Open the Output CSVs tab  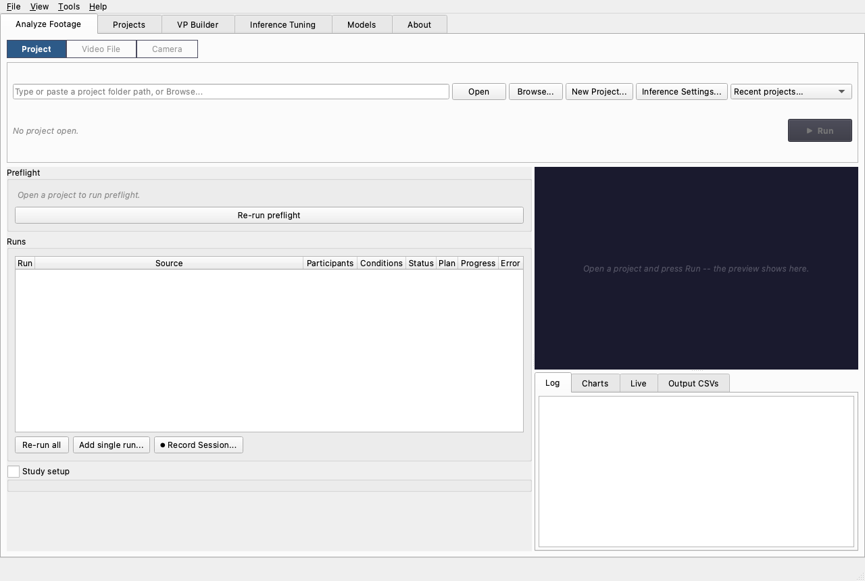[x=693, y=383]
